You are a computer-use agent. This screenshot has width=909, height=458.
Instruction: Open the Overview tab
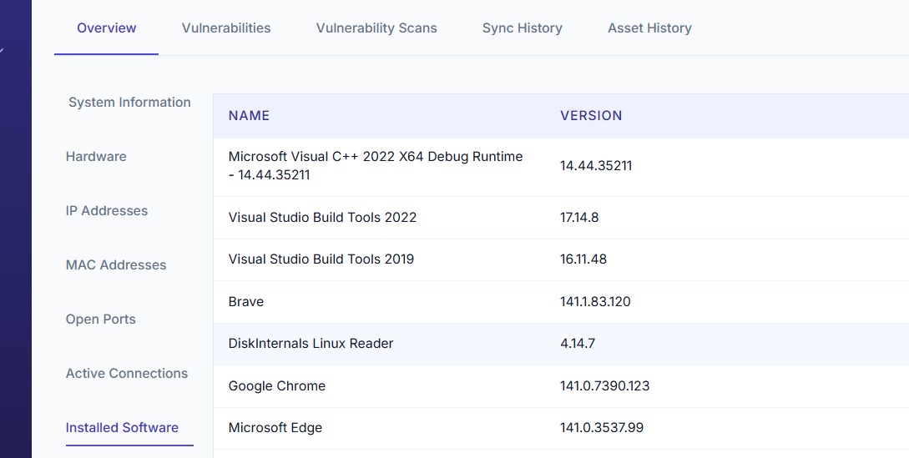pos(106,28)
